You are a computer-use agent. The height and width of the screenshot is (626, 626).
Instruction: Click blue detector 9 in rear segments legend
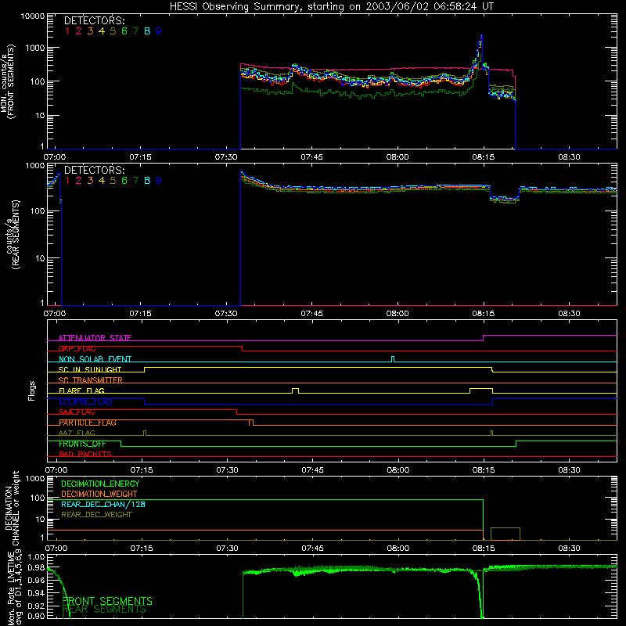pos(159,181)
